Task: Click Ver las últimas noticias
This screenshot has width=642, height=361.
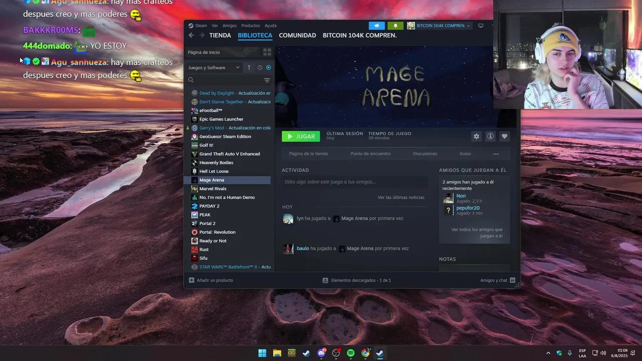Action: click(401, 198)
